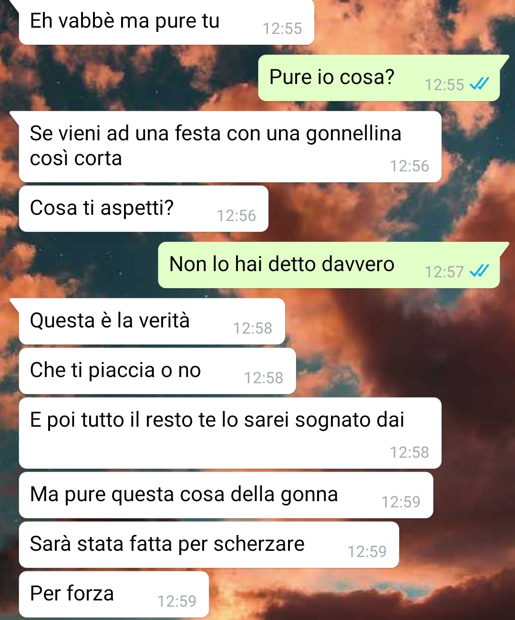The image size is (515, 620).
Task: Tap the "Sarà stata fatta per scherzare" message
Action: tap(209, 545)
